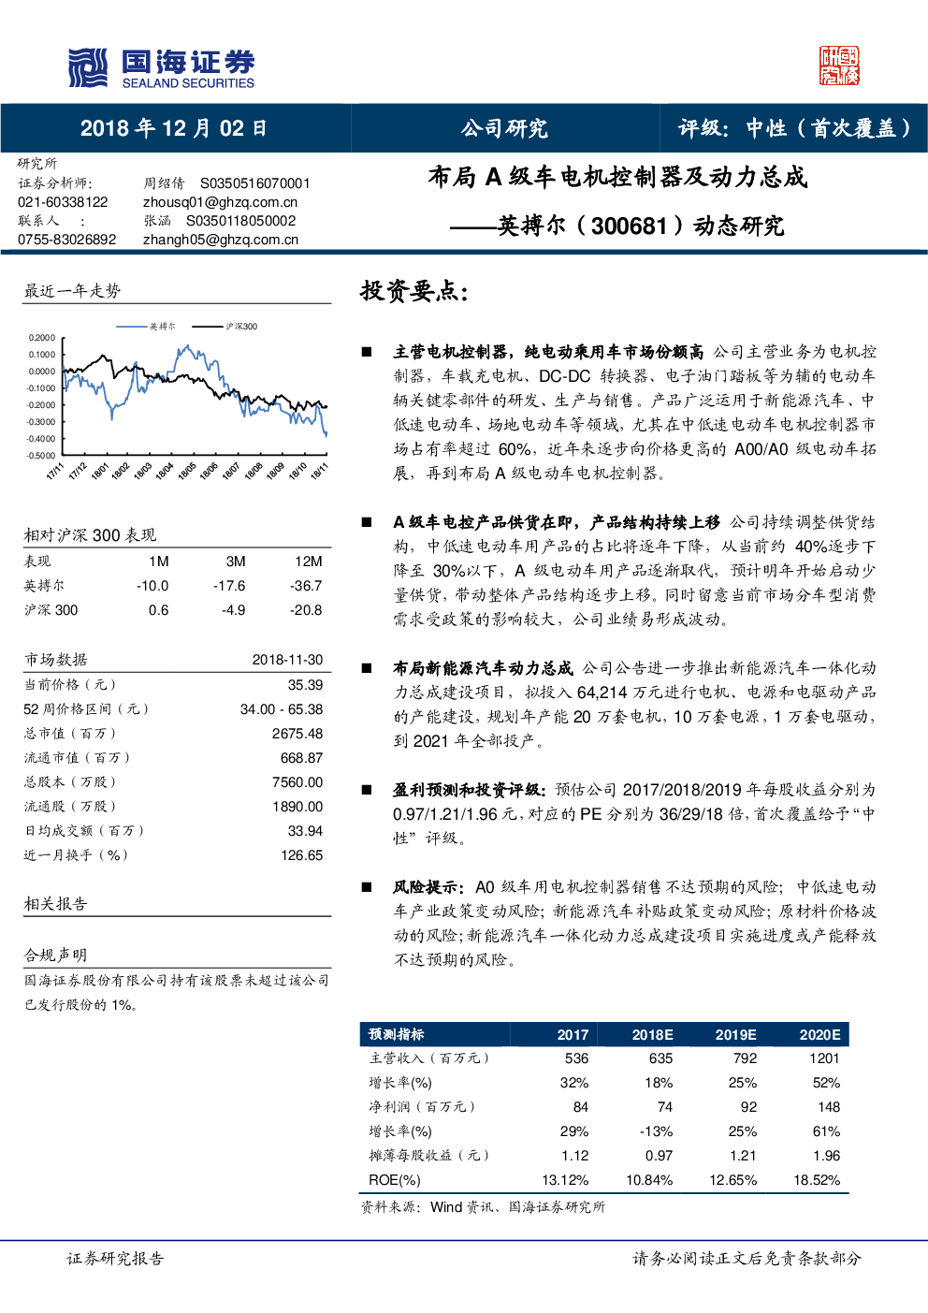
Task: Open email link zhangh05@ghzq.com.cn
Action: pyautogui.click(x=221, y=240)
